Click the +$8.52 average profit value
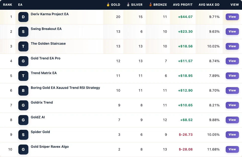The width and height of the screenshot is (242, 157). click(186, 120)
